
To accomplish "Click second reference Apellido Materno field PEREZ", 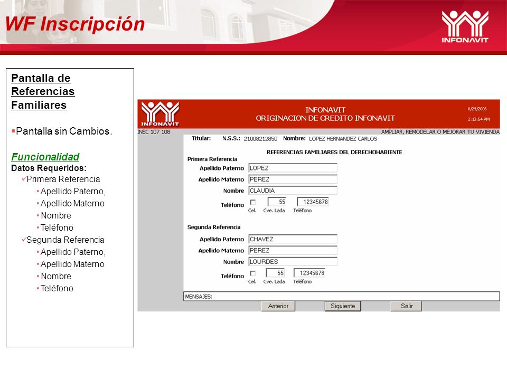I will coord(293,250).
